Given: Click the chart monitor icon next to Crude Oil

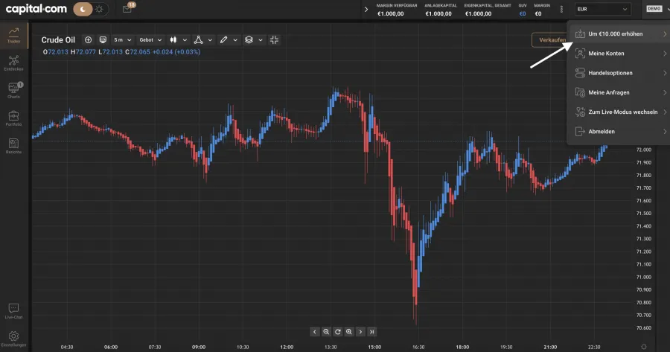Looking at the screenshot, I should pyautogui.click(x=103, y=39).
